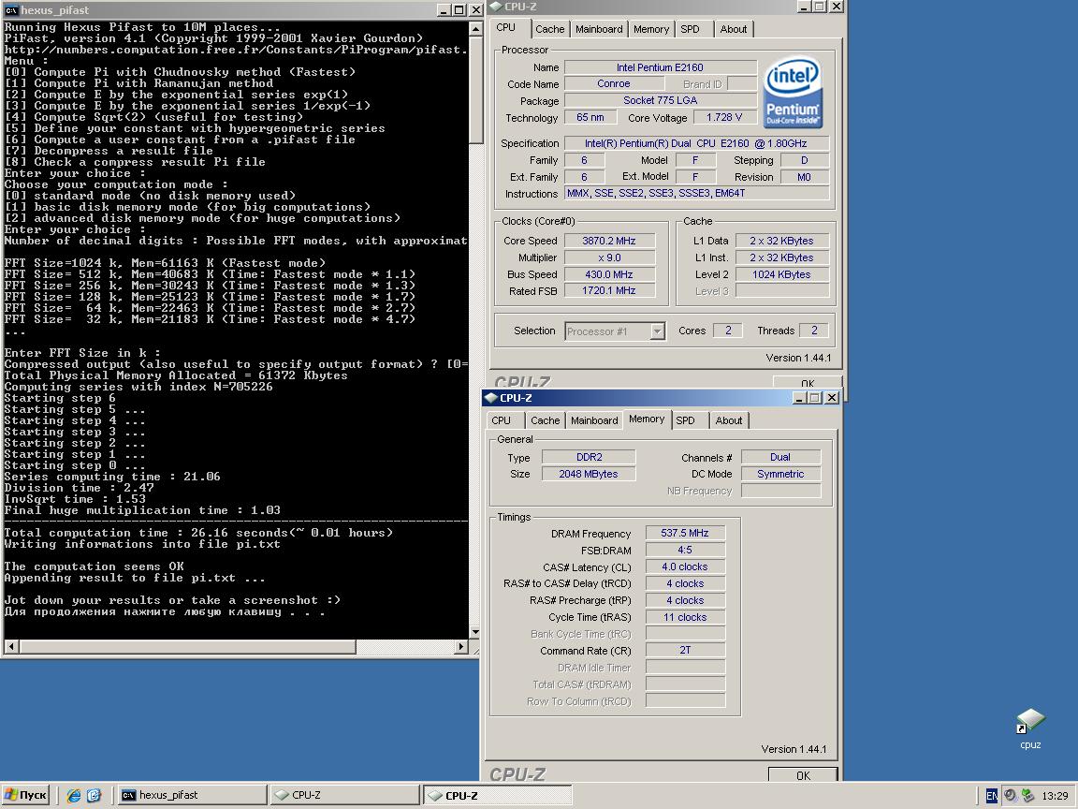1078x809 pixels.
Task: Click the Package value Socket 775 LGA
Action: [x=660, y=100]
